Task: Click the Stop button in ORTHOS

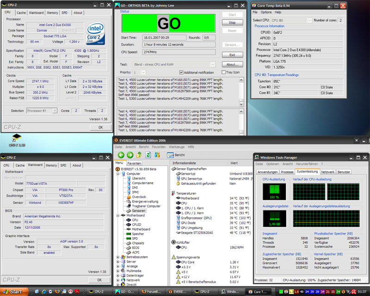Action: click(x=232, y=23)
